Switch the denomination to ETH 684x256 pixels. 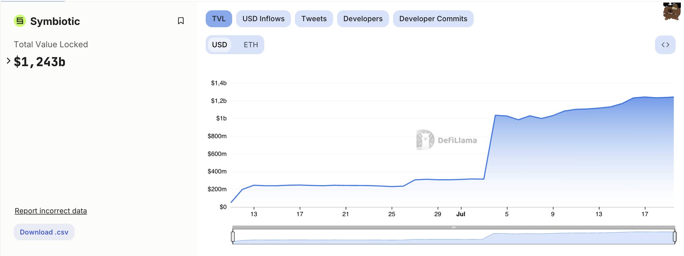[x=251, y=45]
